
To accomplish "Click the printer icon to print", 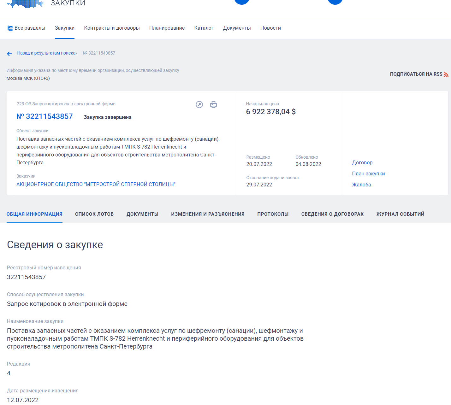I will tap(214, 105).
